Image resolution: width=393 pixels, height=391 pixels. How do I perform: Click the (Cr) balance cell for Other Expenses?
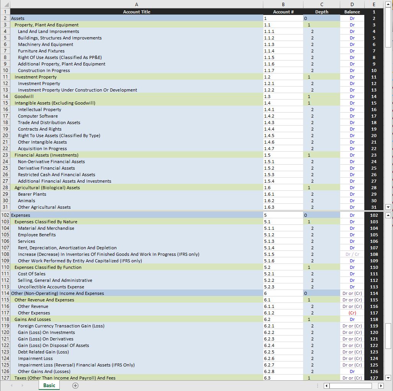point(352,313)
